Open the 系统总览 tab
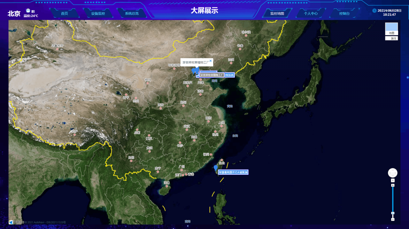The width and height of the screenshot is (409, 229). (132, 13)
